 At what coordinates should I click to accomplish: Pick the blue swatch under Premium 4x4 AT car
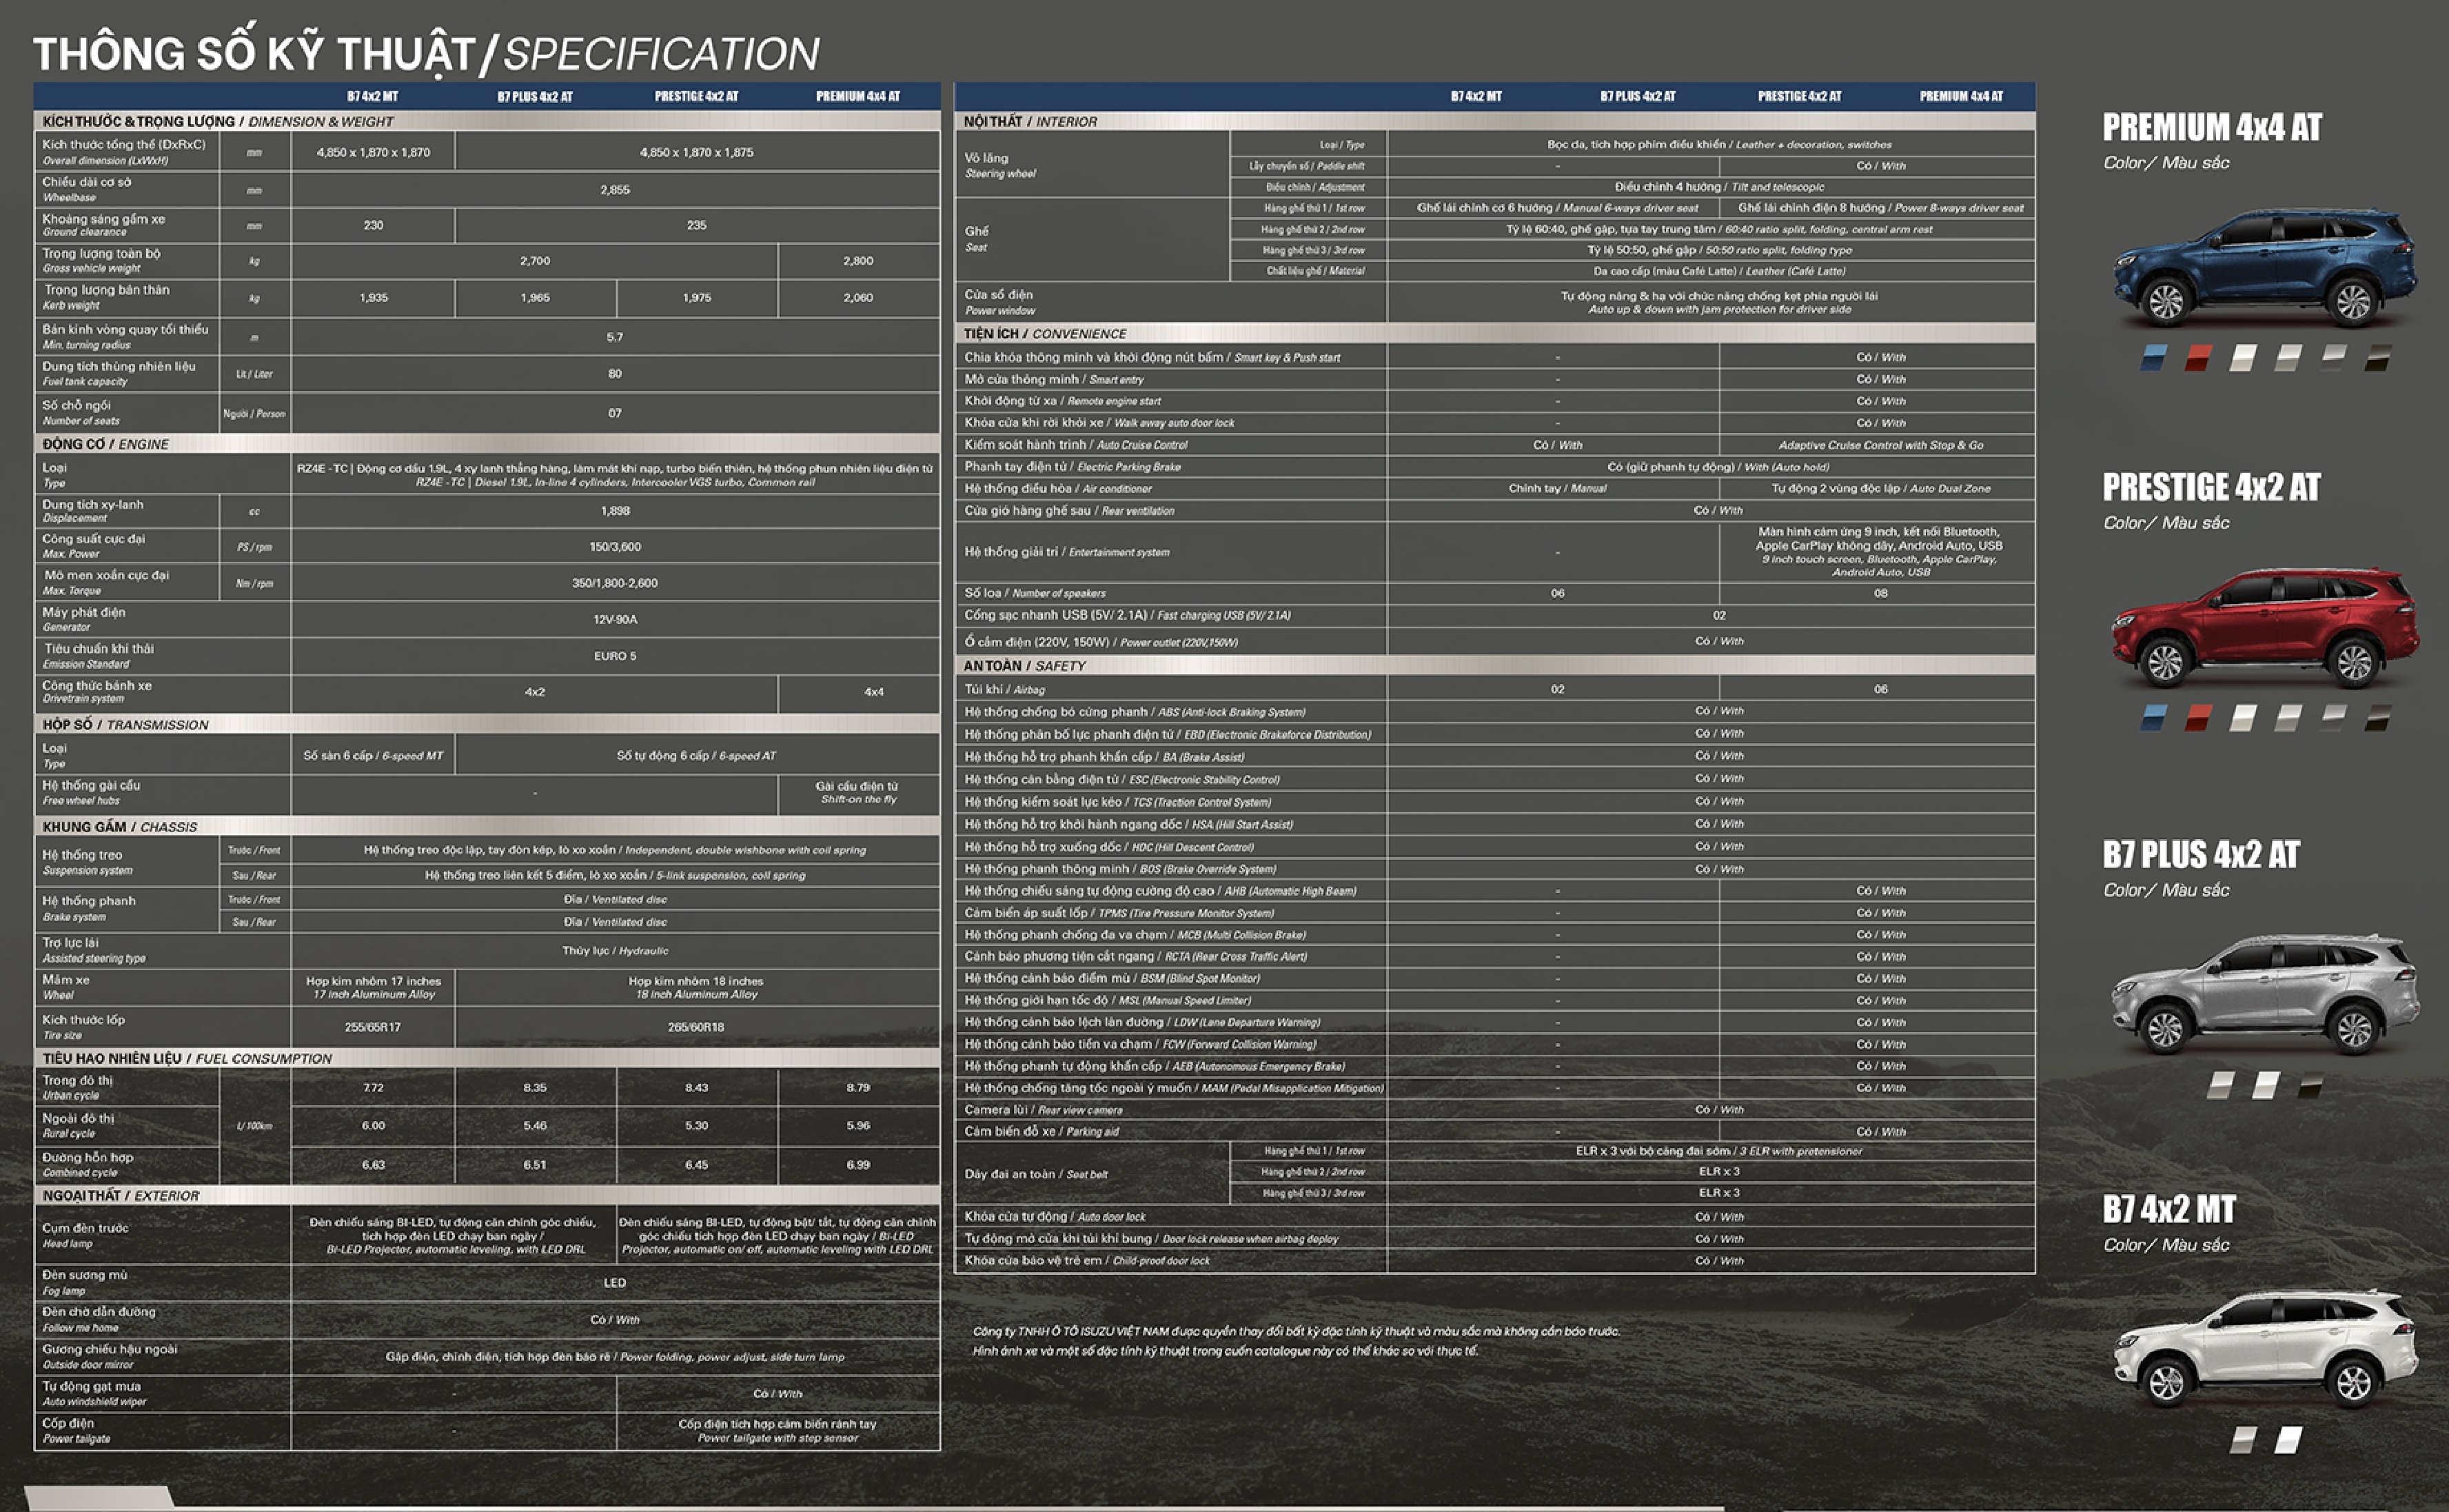pos(2153,358)
